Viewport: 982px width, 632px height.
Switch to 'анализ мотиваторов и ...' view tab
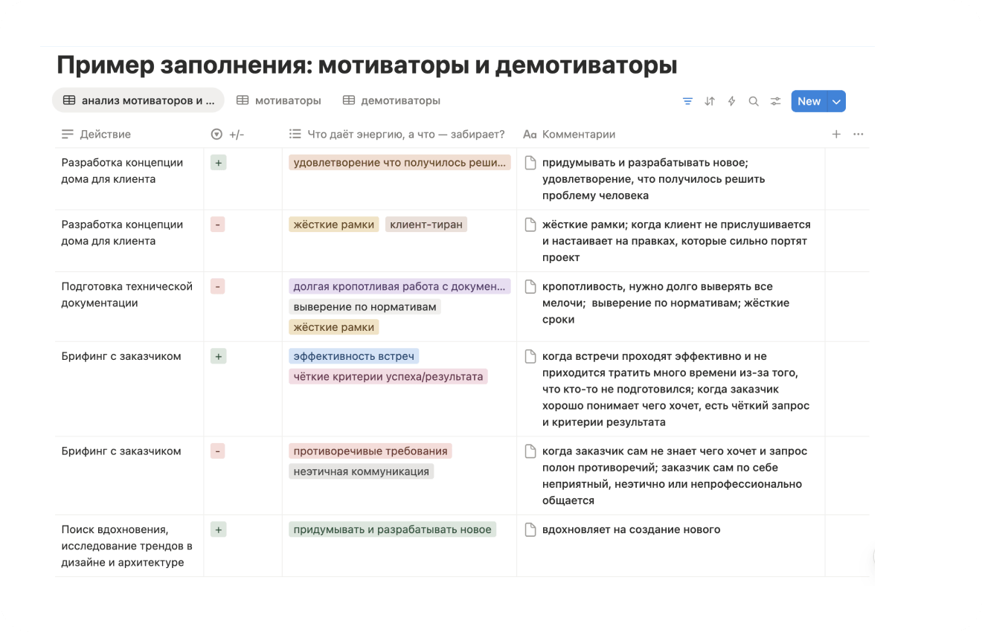pyautogui.click(x=138, y=100)
